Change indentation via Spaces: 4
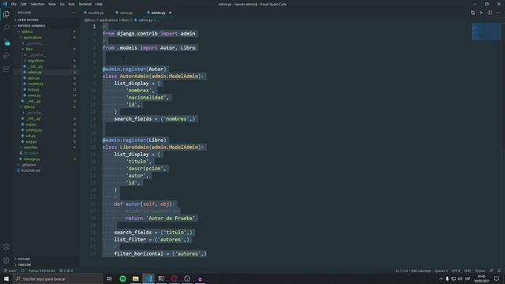This screenshot has width=505, height=284. (x=441, y=271)
